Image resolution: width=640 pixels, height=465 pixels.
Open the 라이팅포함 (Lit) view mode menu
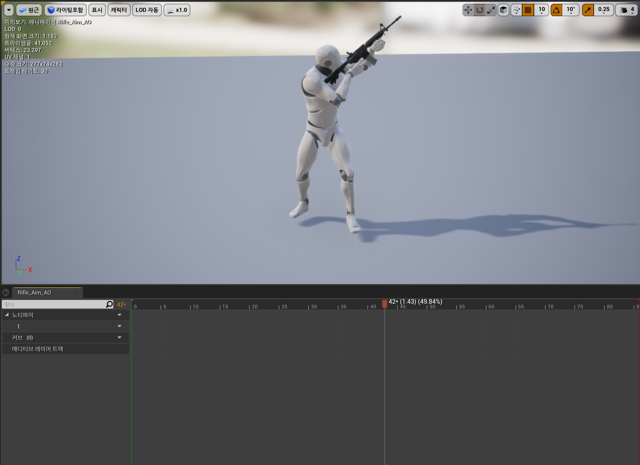(65, 10)
